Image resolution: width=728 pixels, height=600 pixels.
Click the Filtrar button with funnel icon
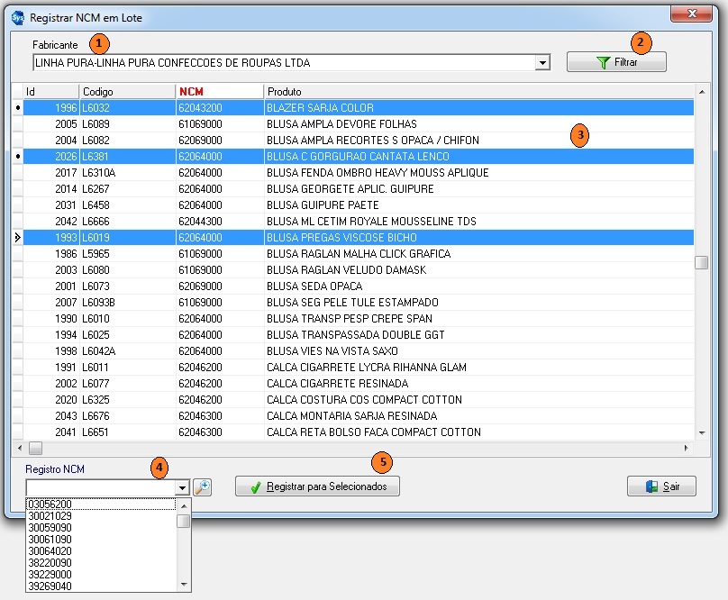click(616, 62)
